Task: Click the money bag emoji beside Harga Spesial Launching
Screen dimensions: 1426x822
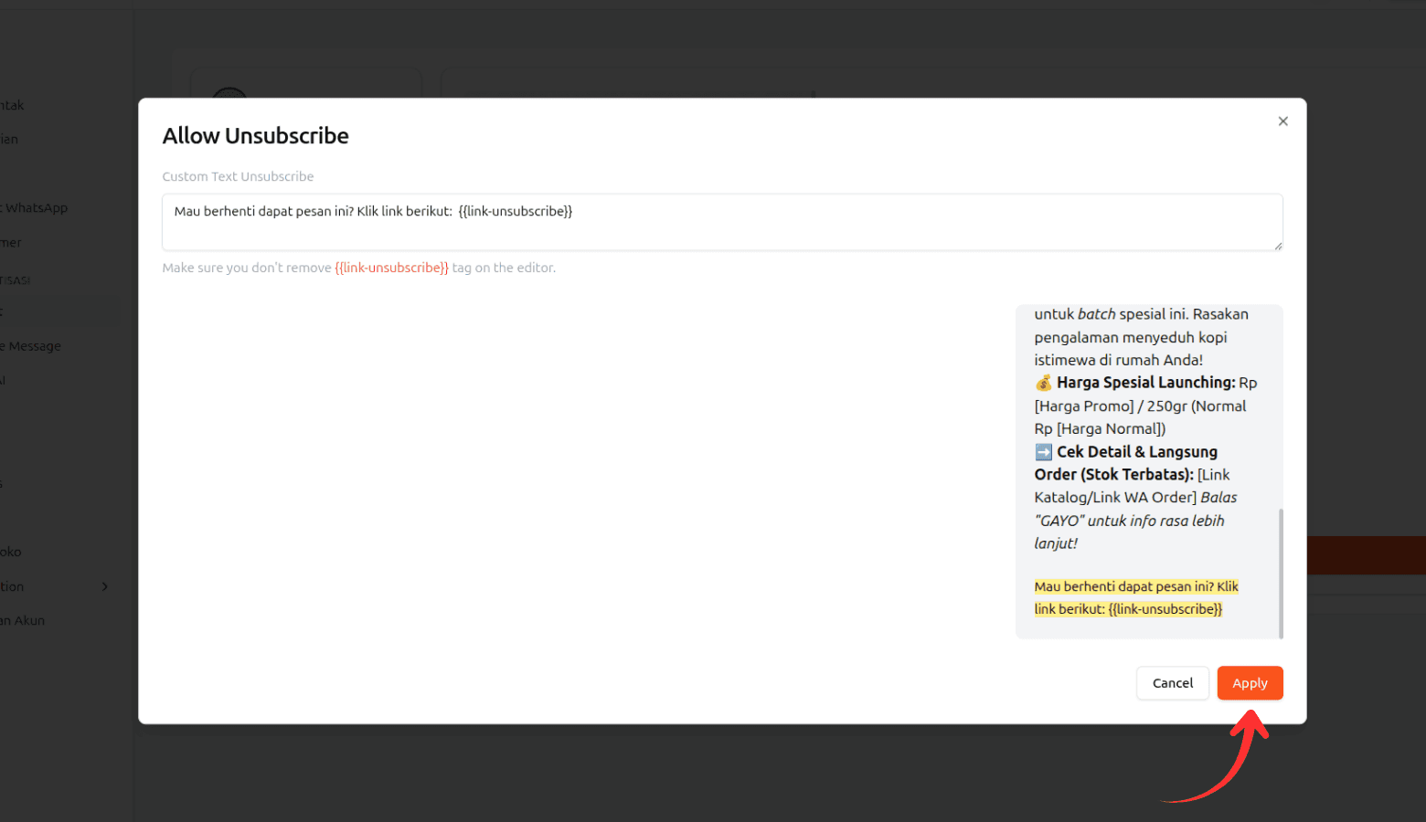Action: pyautogui.click(x=1042, y=383)
